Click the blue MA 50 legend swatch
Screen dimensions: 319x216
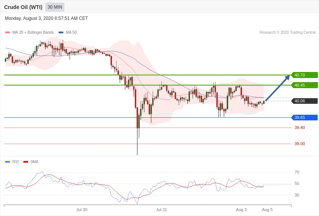click(61, 33)
